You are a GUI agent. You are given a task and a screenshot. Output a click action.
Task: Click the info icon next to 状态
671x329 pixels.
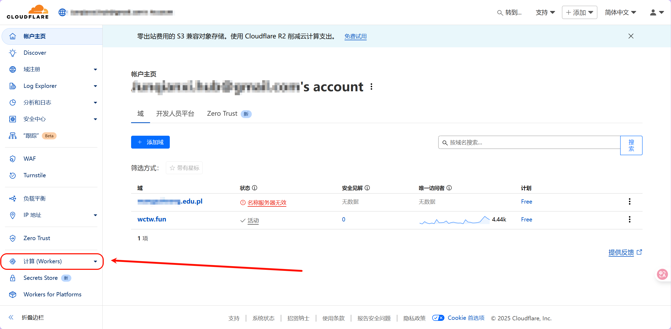[255, 188]
